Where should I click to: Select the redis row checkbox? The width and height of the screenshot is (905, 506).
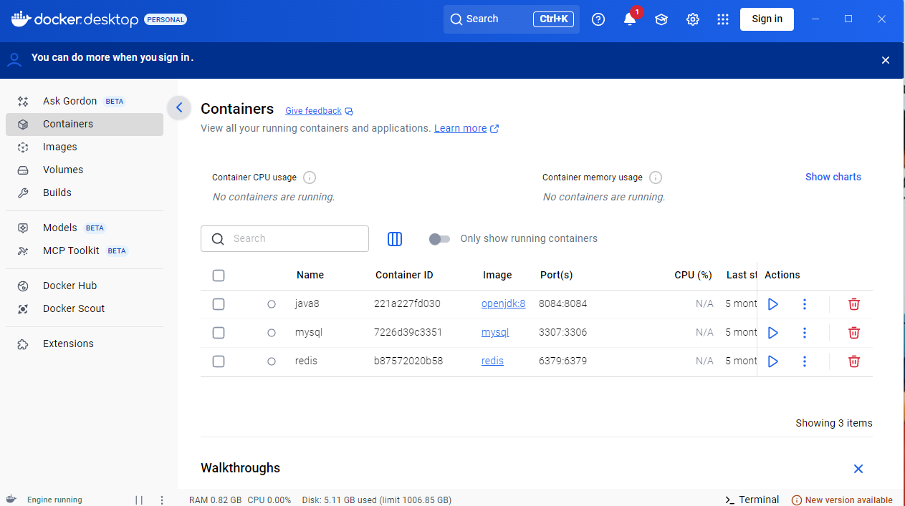[x=219, y=361]
